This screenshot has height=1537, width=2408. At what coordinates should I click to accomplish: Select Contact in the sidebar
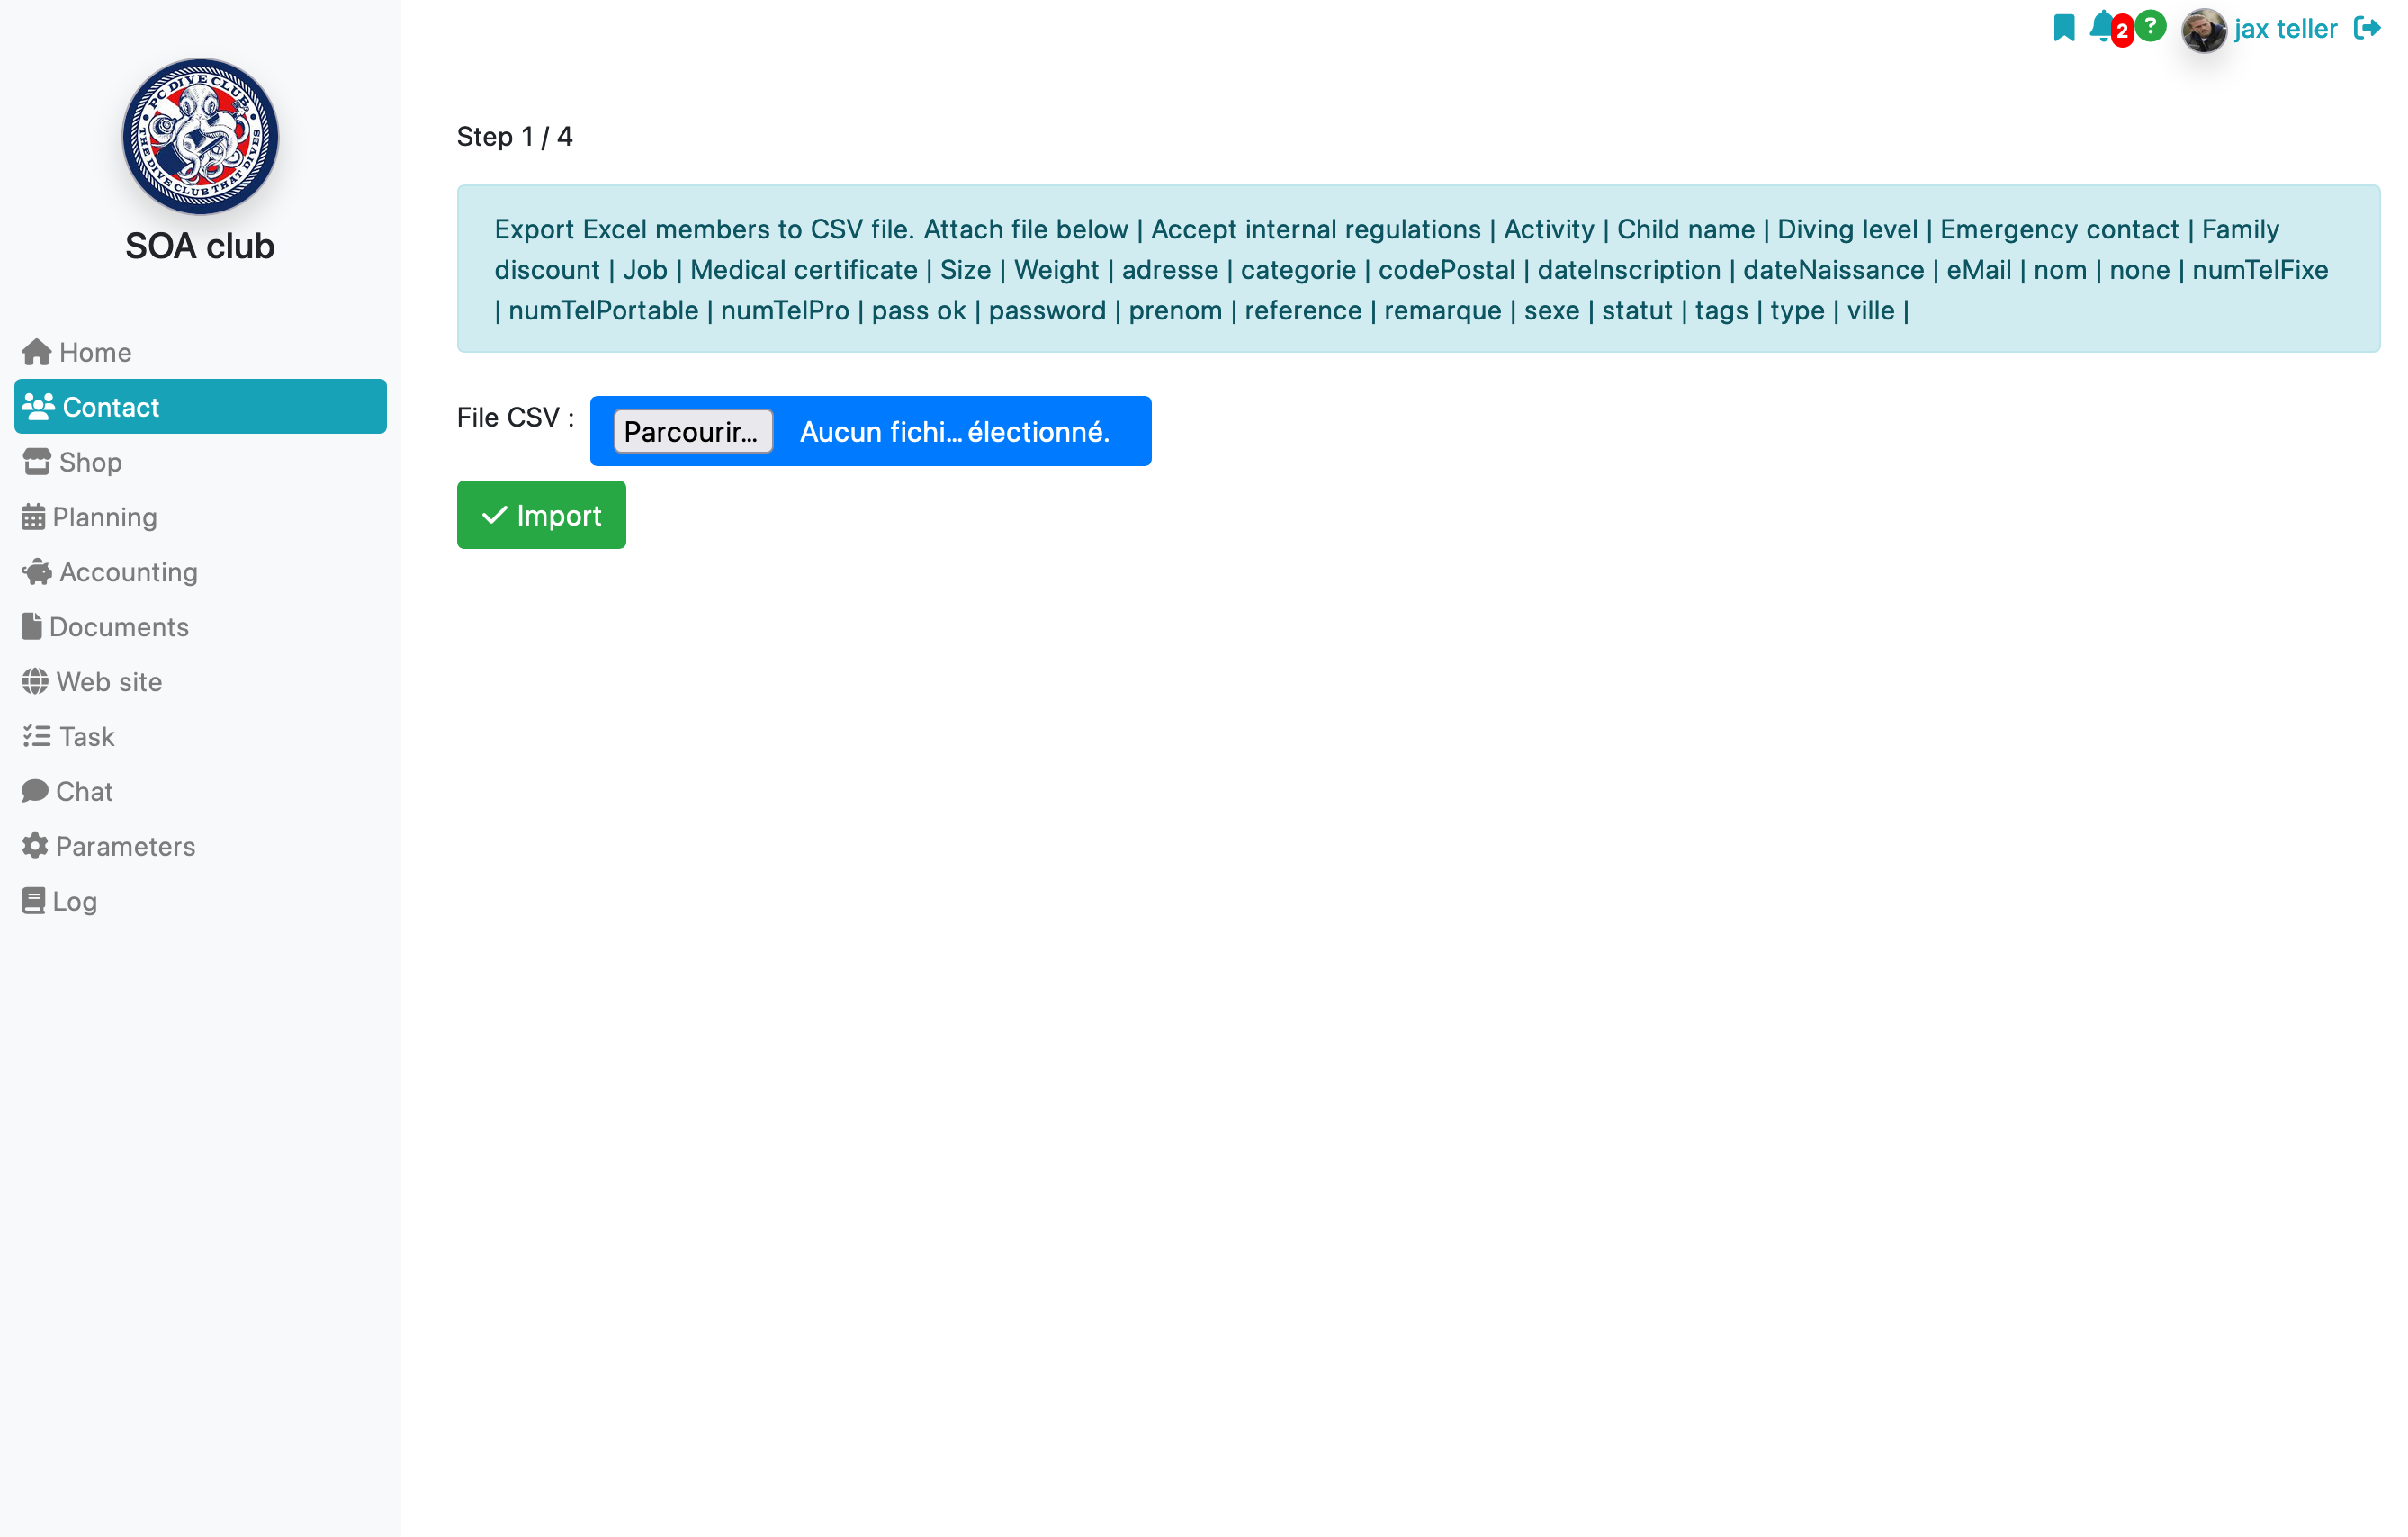(200, 406)
